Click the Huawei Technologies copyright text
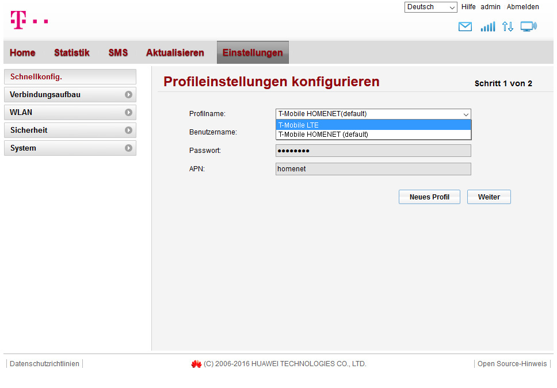Image resolution: width=557 pixels, height=388 pixels. click(284, 364)
